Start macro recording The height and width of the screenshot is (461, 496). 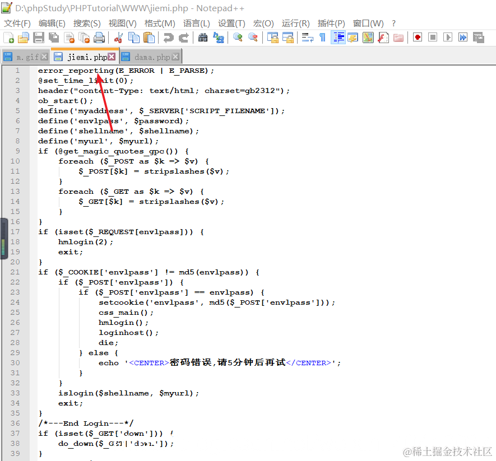(x=418, y=38)
